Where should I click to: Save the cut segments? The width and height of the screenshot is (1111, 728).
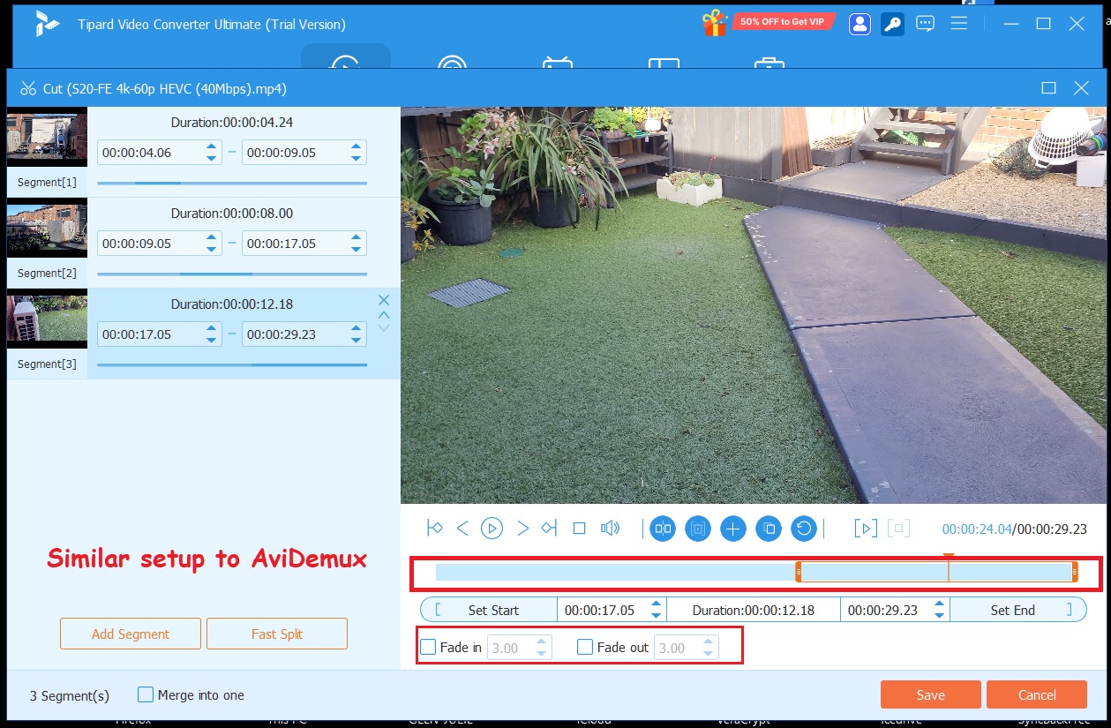(x=931, y=694)
